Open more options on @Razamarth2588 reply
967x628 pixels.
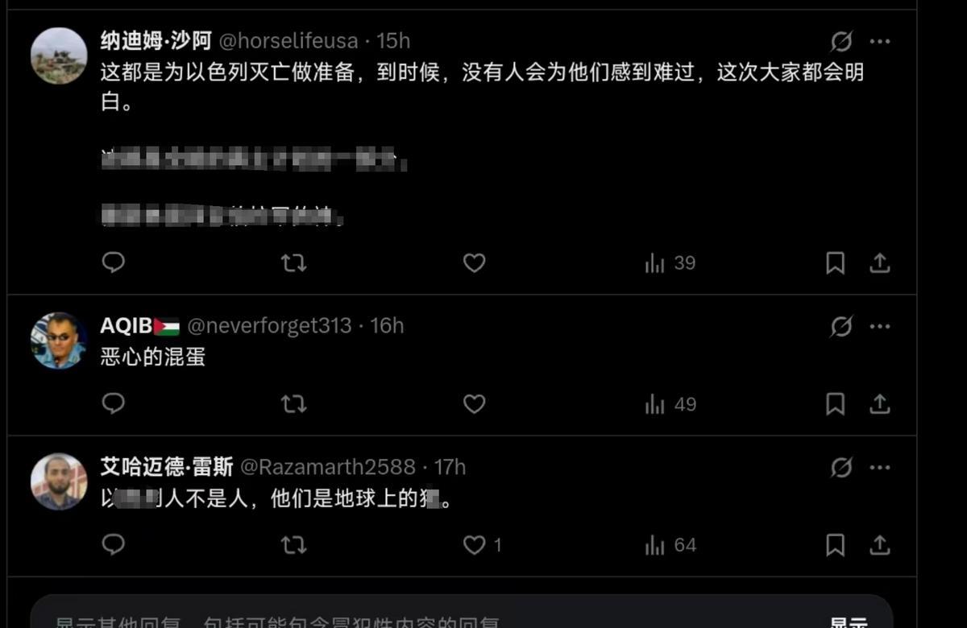(880, 467)
